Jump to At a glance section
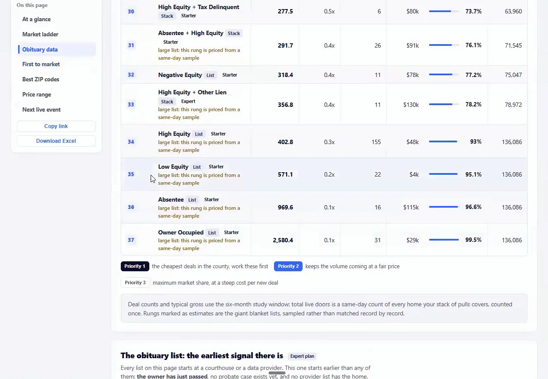548x379 pixels. [36, 19]
